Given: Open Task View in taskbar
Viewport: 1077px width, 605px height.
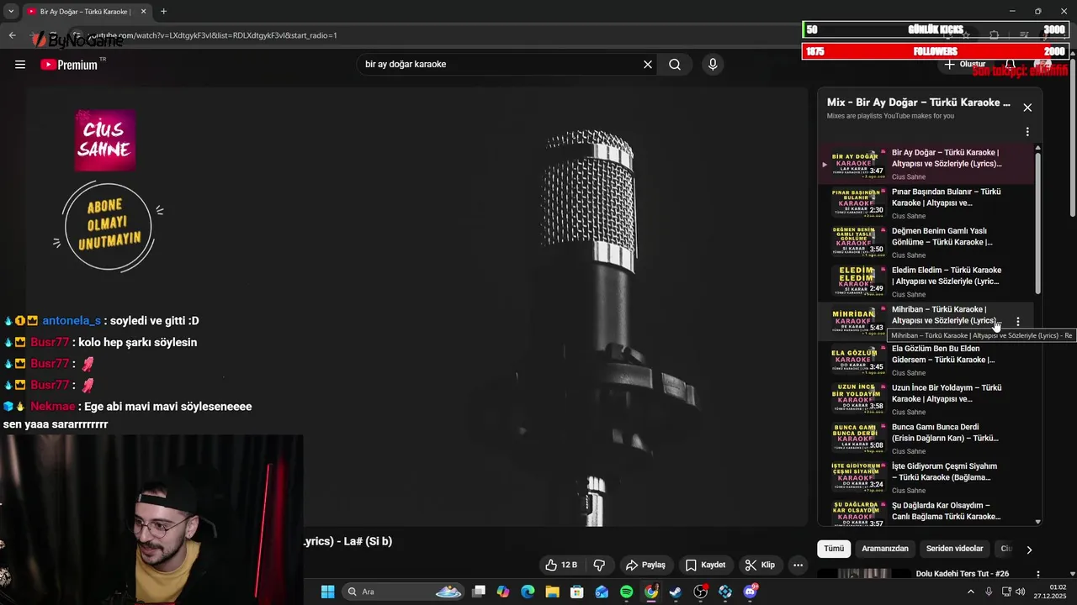Looking at the screenshot, I should click(479, 592).
